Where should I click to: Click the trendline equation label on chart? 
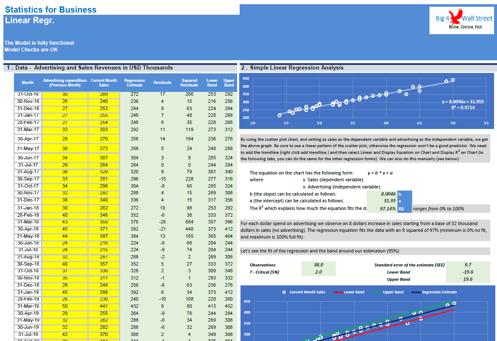[463, 105]
